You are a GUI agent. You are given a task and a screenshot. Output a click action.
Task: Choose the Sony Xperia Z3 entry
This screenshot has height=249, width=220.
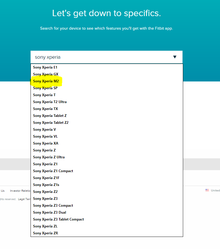107,199
